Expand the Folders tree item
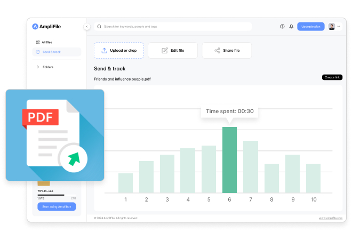 [x=37, y=67]
